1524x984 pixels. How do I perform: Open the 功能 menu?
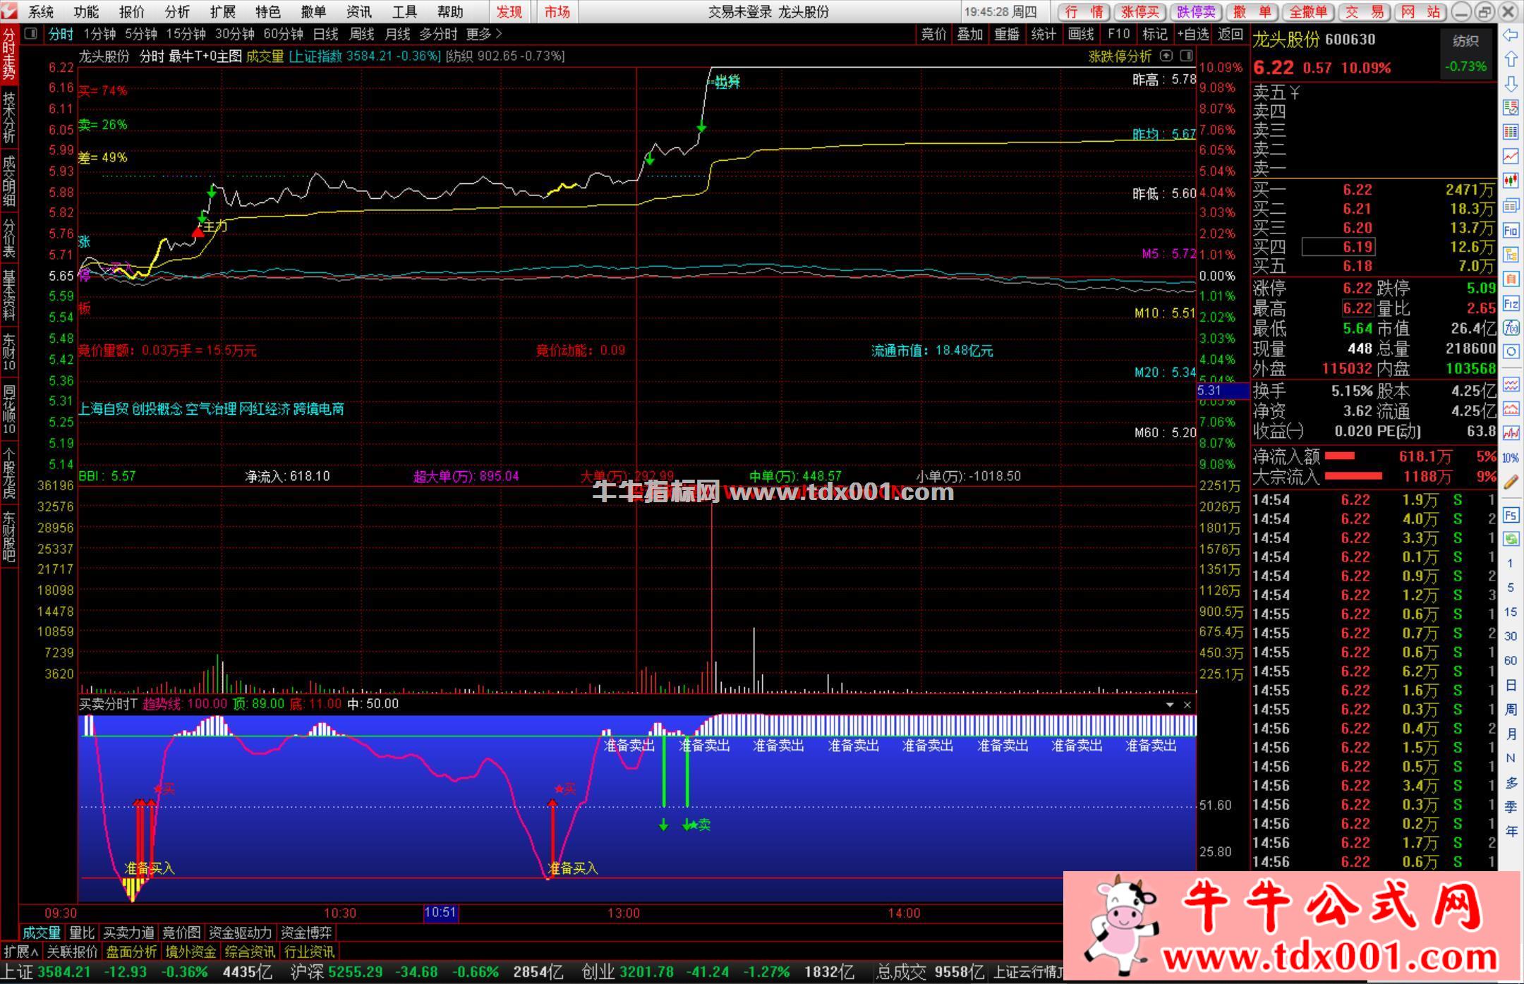[86, 12]
